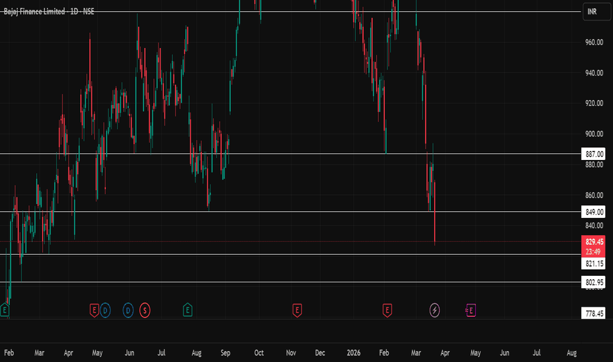613x362 pixels.
Task: Click the 2026 year label on time axis
Action: pos(353,353)
